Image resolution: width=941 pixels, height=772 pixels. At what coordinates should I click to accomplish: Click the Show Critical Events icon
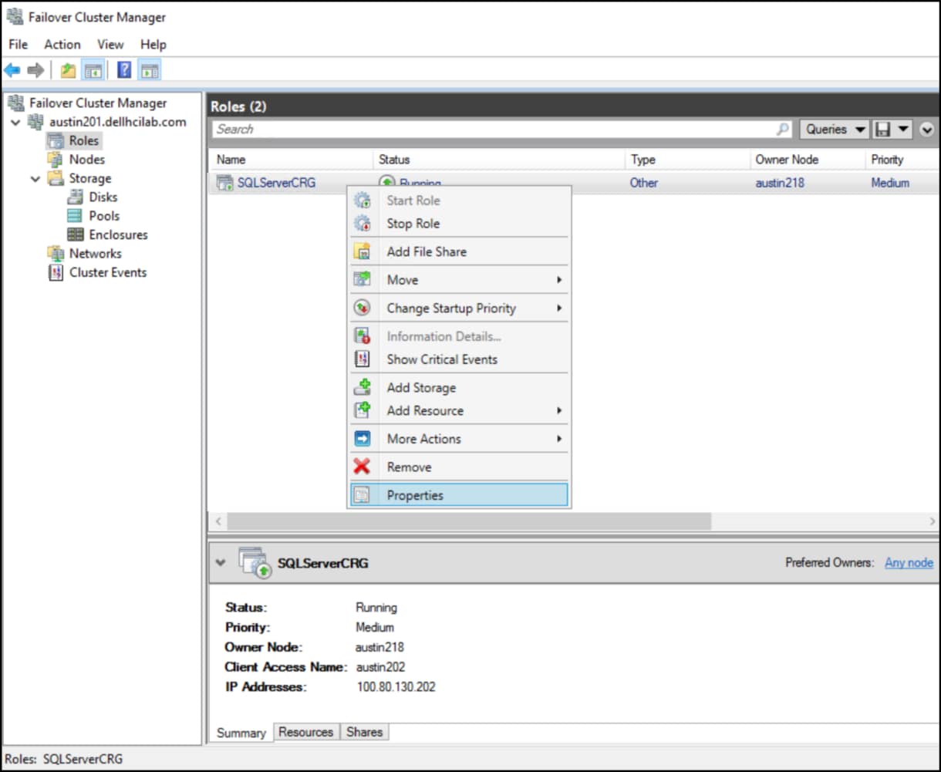(x=362, y=359)
